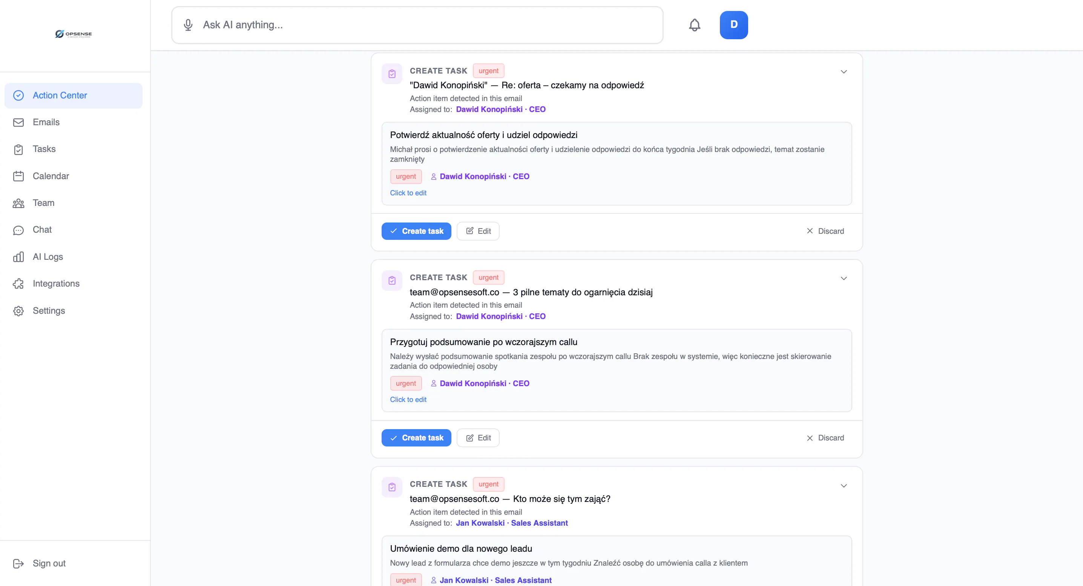Click 'Click to edit' under 'Przygotuj podsumowanie'
This screenshot has height=586, width=1083.
[x=408, y=400]
